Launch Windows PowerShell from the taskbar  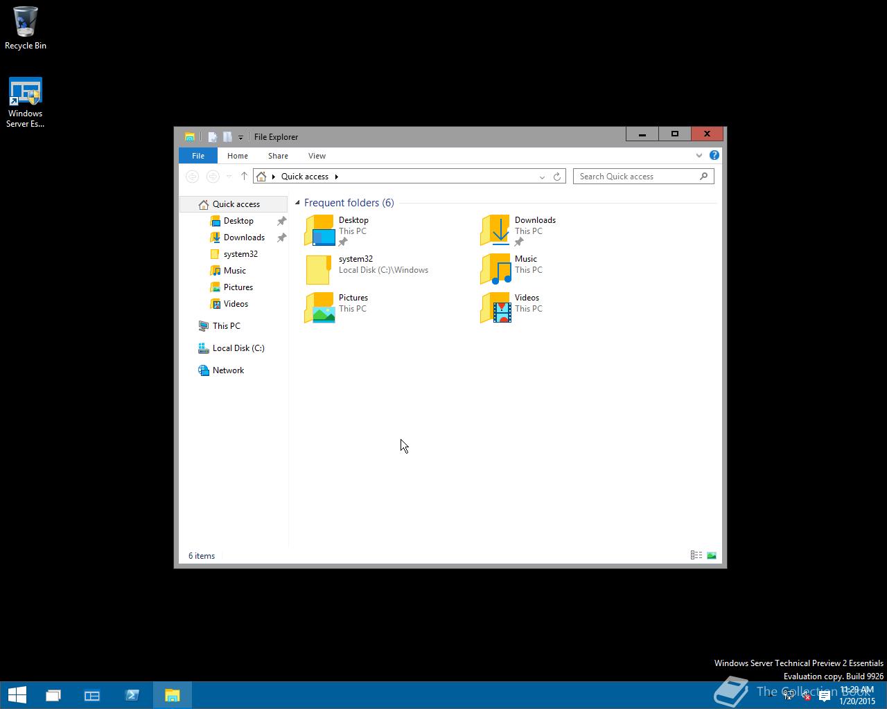coord(132,695)
